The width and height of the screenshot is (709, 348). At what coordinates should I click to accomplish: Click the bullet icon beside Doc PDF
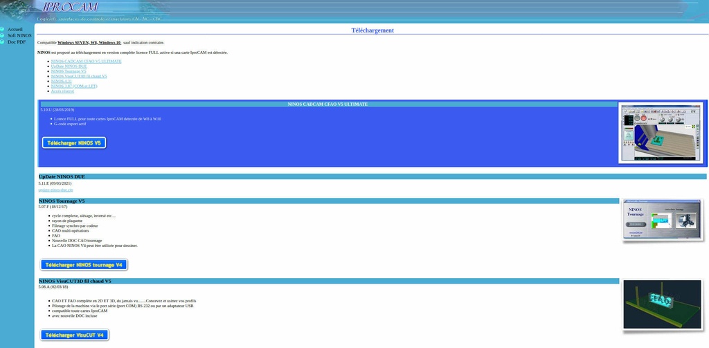[x=2, y=42]
